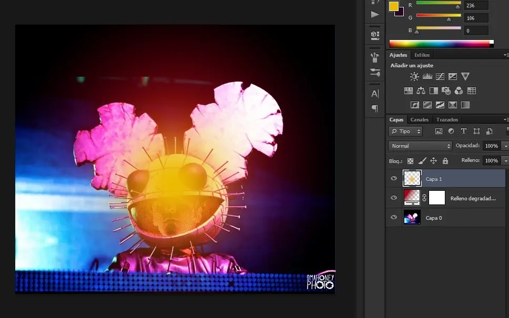Switch to the Canales tab
The image size is (509, 318).
point(420,119)
